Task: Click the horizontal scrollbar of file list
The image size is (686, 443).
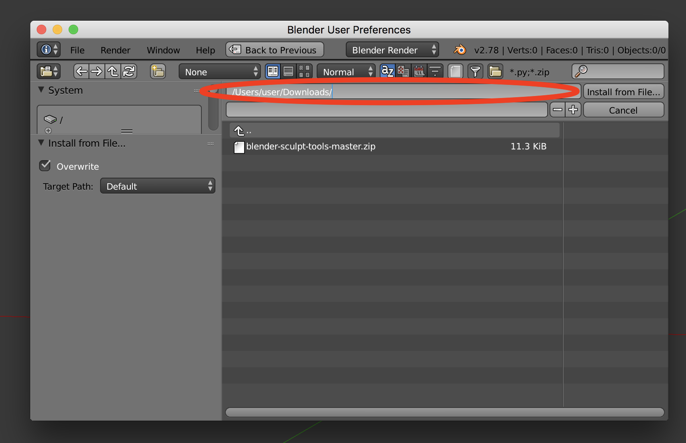Action: tap(445, 412)
